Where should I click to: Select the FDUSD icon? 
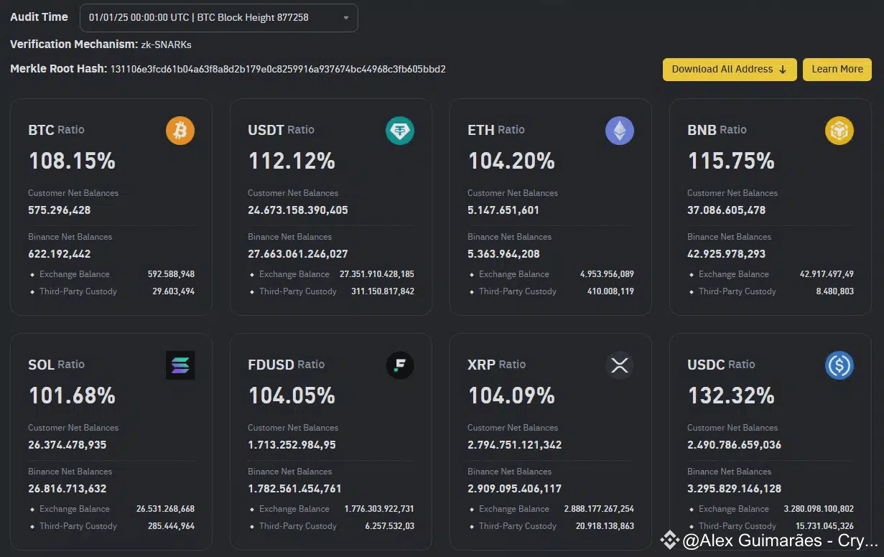pos(400,365)
